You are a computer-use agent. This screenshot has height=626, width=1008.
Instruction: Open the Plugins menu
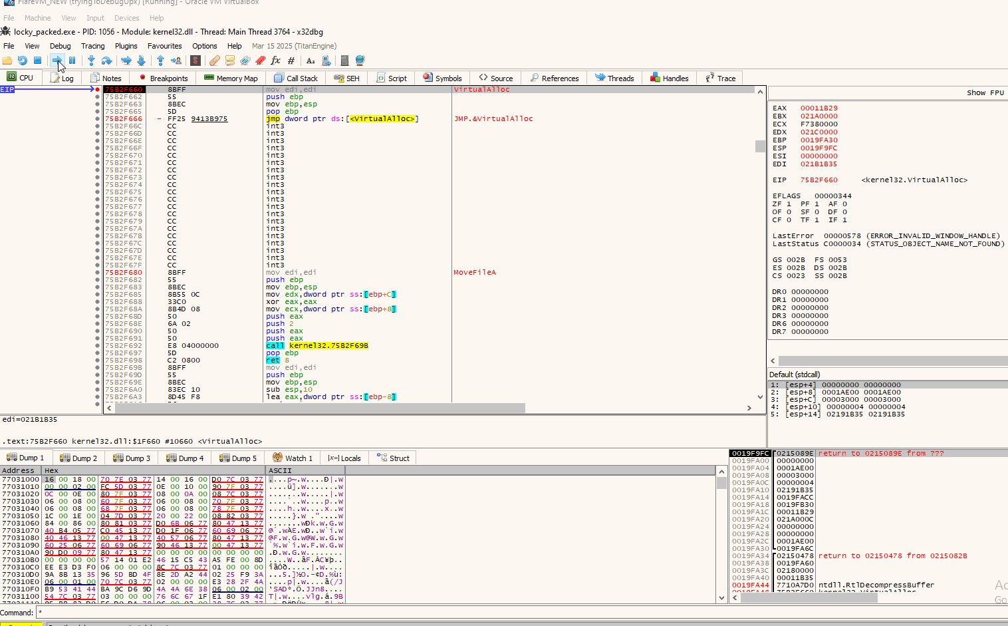pyautogui.click(x=126, y=46)
